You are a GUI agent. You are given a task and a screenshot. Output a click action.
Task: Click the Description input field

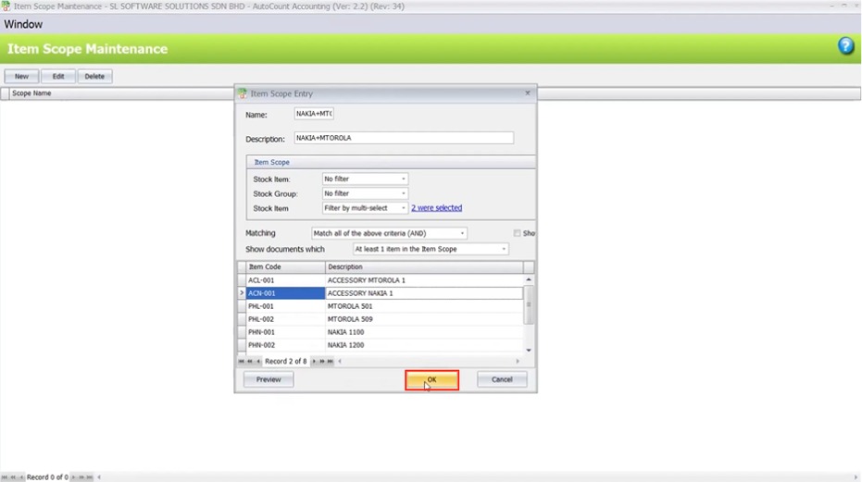click(x=404, y=138)
